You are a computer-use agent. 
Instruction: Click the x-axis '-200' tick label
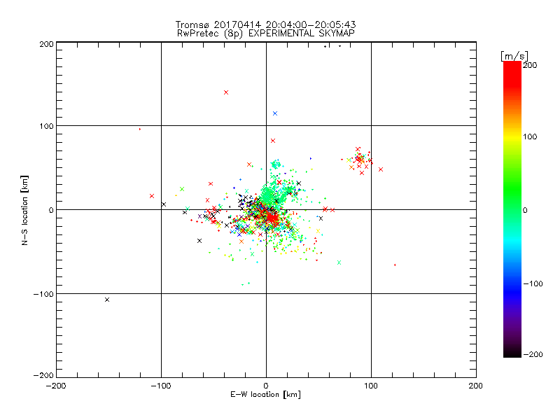[56, 386]
